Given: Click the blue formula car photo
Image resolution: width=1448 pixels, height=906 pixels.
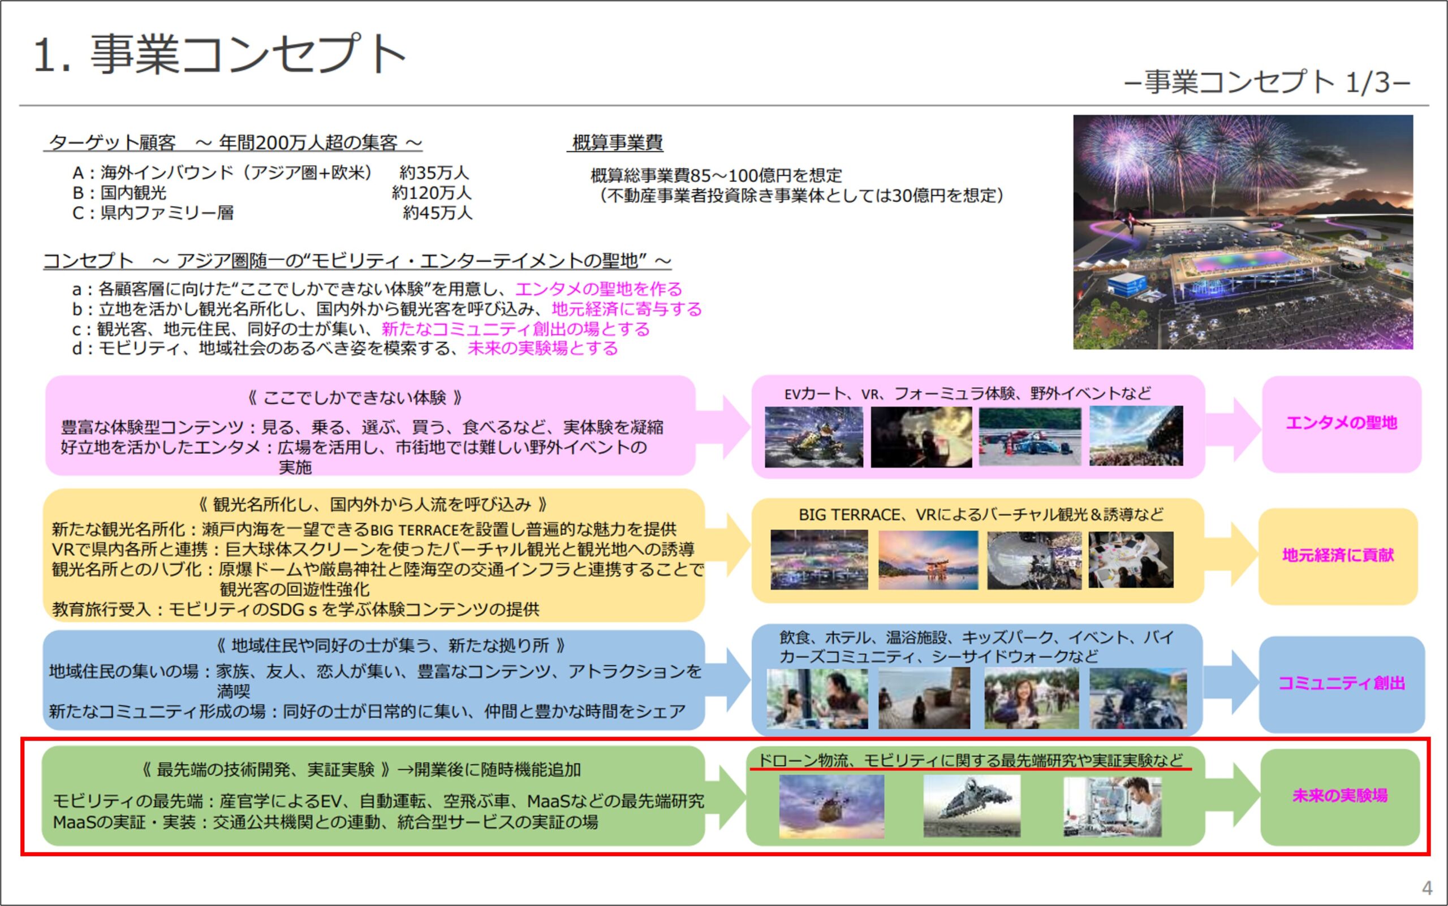Looking at the screenshot, I should pyautogui.click(x=1029, y=437).
